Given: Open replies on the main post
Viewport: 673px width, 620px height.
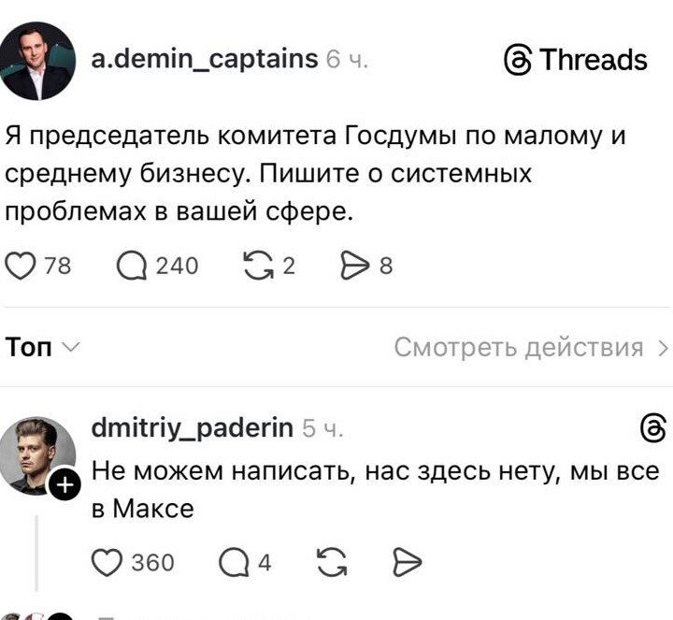Looking at the screenshot, I should coord(131,267).
